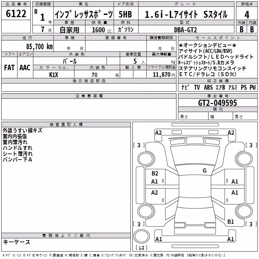Click lot number 6122
The height and width of the screenshot is (259, 259).
click(16, 14)
